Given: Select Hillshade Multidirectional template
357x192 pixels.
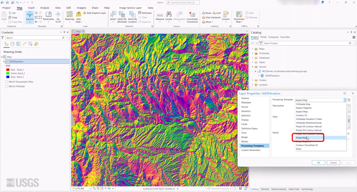Looking at the screenshot, I should coord(320,123).
